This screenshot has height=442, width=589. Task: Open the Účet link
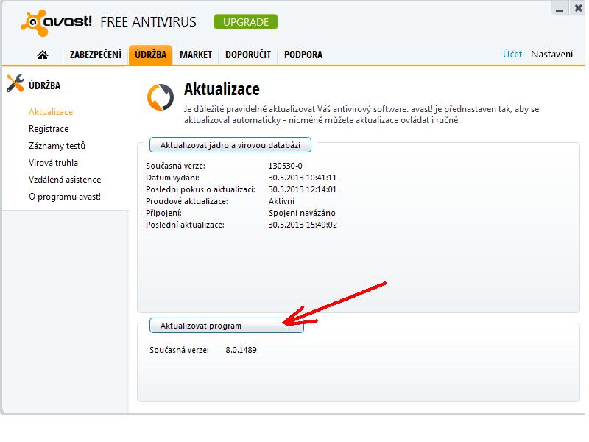coord(512,54)
